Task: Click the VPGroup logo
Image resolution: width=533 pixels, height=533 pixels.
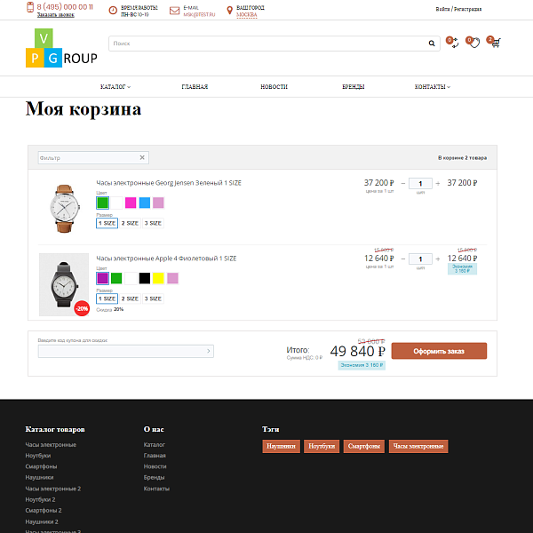Action: point(60,49)
